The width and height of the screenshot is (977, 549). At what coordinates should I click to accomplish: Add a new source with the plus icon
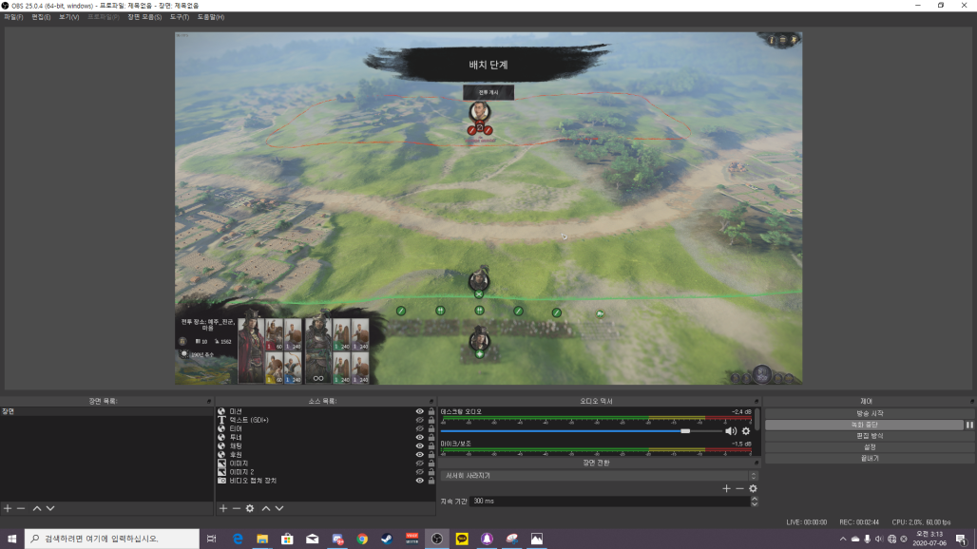pyautogui.click(x=223, y=508)
